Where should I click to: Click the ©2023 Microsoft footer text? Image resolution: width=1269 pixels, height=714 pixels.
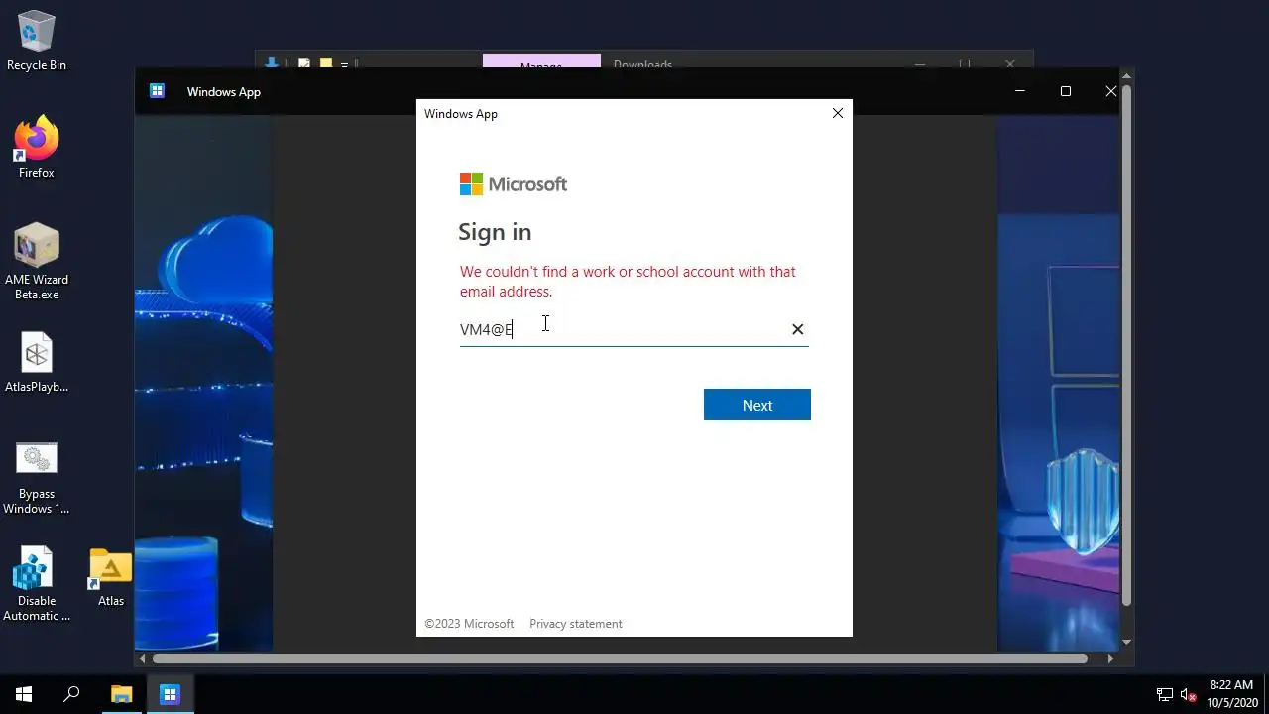pos(469,624)
